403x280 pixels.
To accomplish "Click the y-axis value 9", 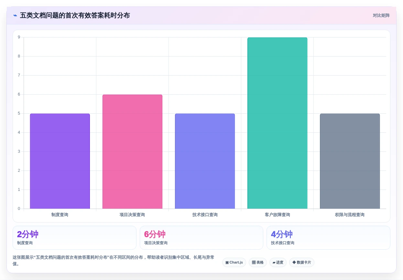I will (19, 37).
